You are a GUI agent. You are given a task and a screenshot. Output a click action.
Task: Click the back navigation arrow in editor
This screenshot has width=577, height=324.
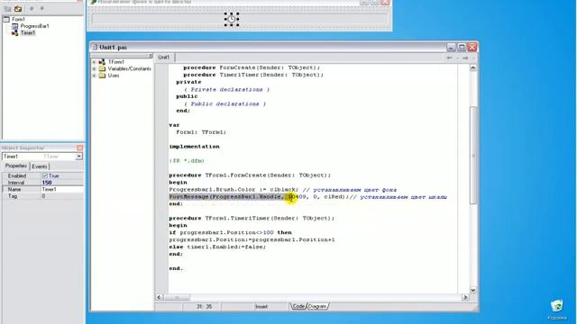(x=449, y=58)
